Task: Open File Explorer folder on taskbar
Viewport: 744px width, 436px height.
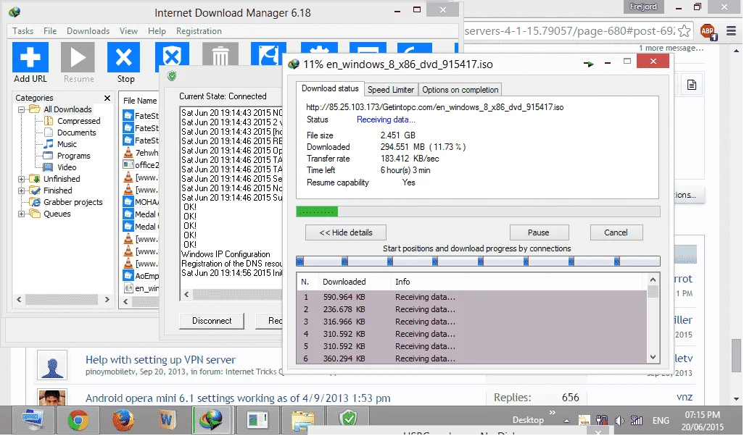Action: tap(303, 420)
